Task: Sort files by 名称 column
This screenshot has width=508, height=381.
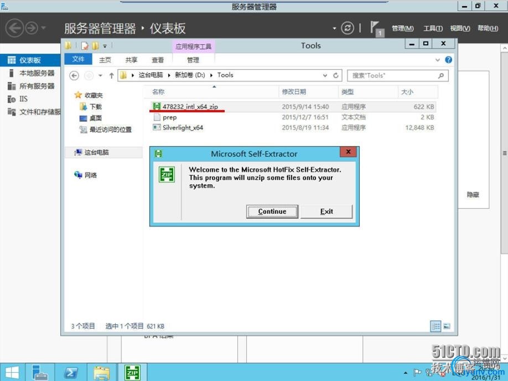Action: point(211,92)
